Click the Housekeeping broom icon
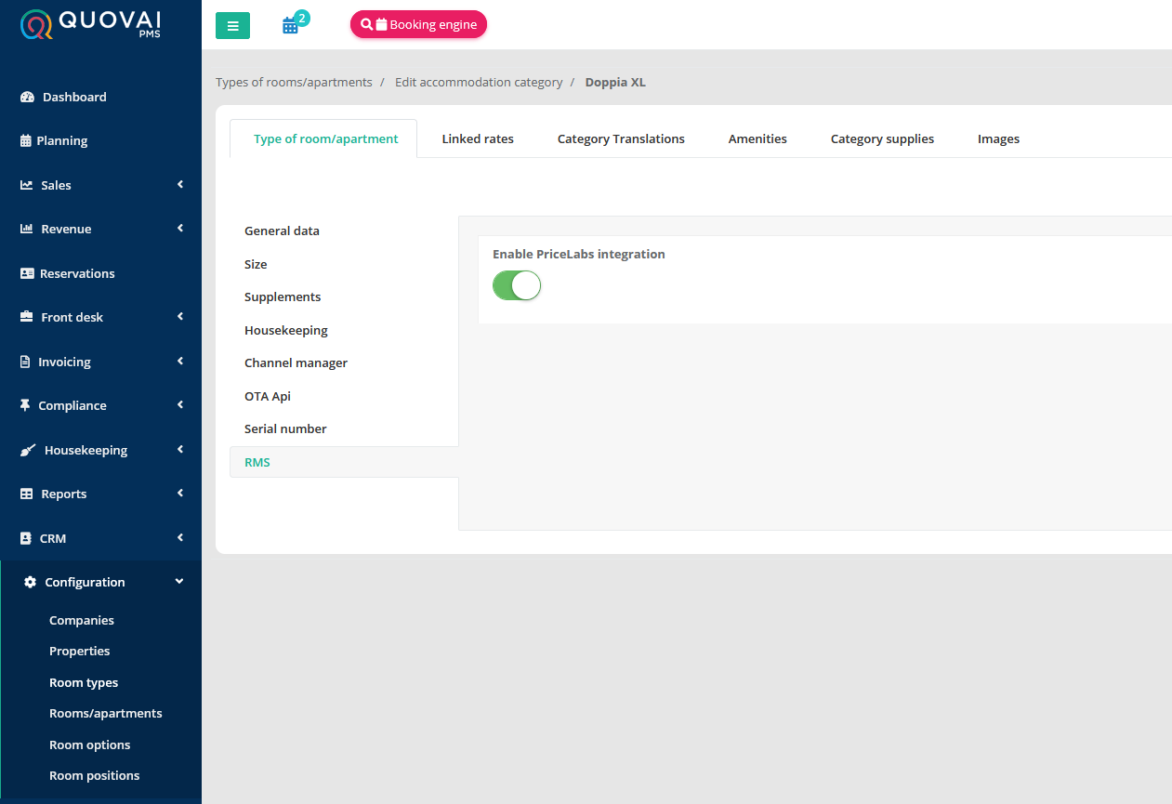 pyautogui.click(x=28, y=451)
